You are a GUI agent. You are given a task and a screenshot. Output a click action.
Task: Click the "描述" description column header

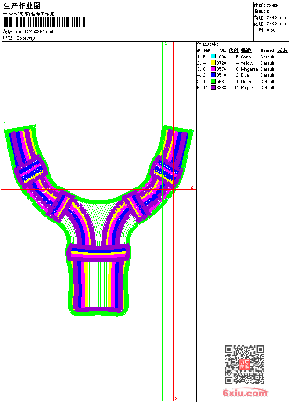[x=246, y=50]
